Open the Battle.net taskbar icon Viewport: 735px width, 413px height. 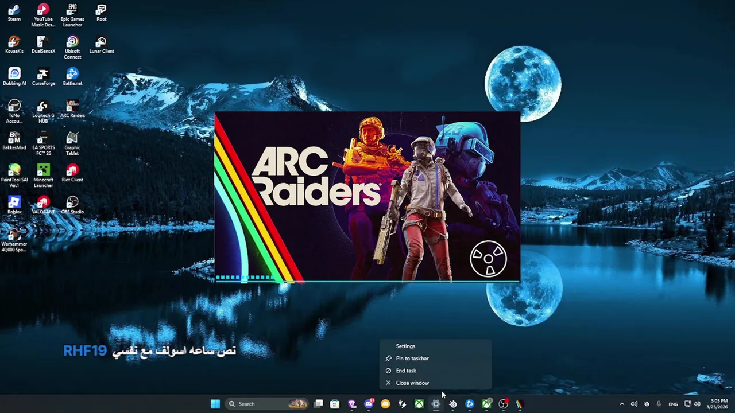(x=470, y=404)
